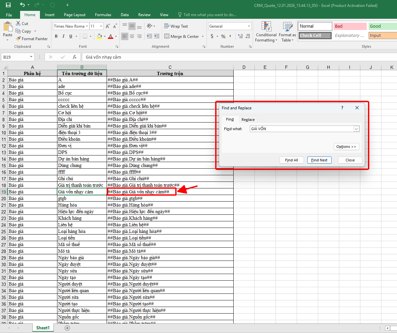Viewport: 397px width, 333px height.
Task: Add a new sheet with plus icon
Action: click(67, 328)
